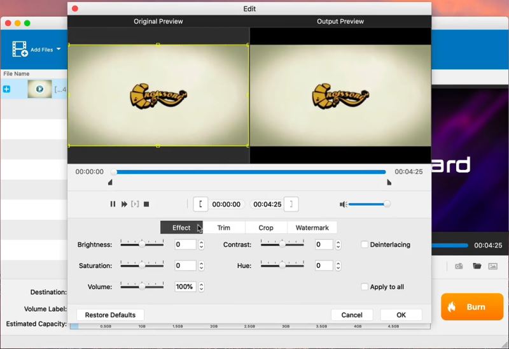Screen dimensions: 509x349
Task: Click the Brightness stepper arrows
Action: 201,245
